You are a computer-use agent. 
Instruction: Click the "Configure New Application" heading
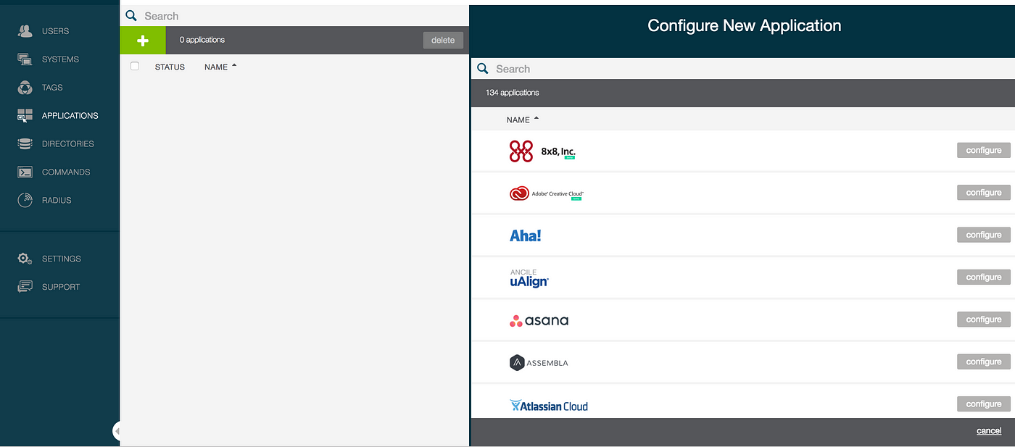pos(744,26)
